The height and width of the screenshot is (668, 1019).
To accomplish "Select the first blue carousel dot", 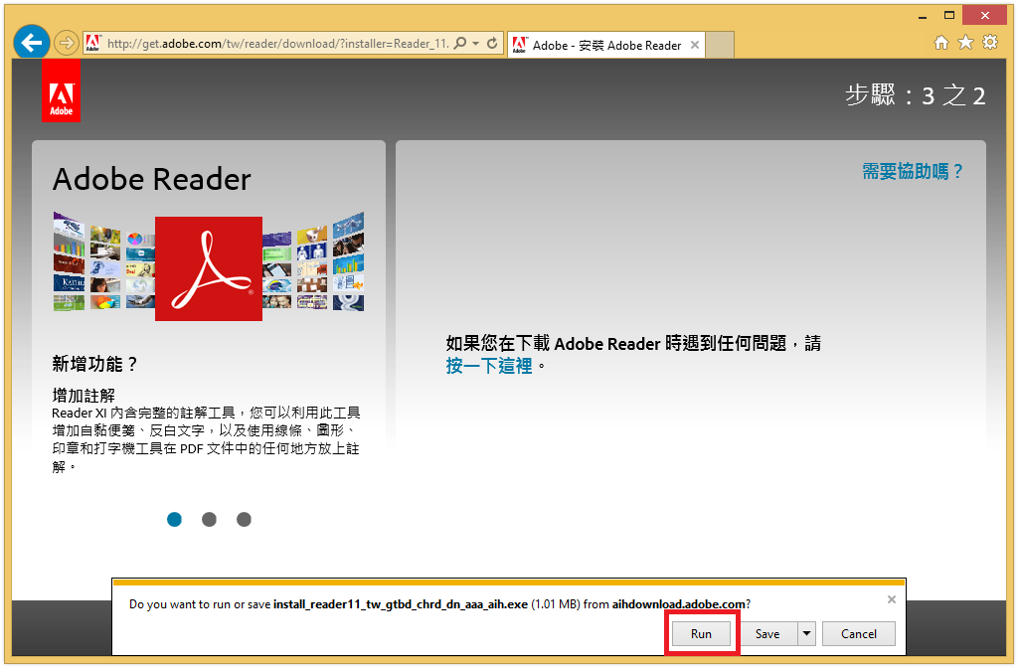I will click(174, 519).
